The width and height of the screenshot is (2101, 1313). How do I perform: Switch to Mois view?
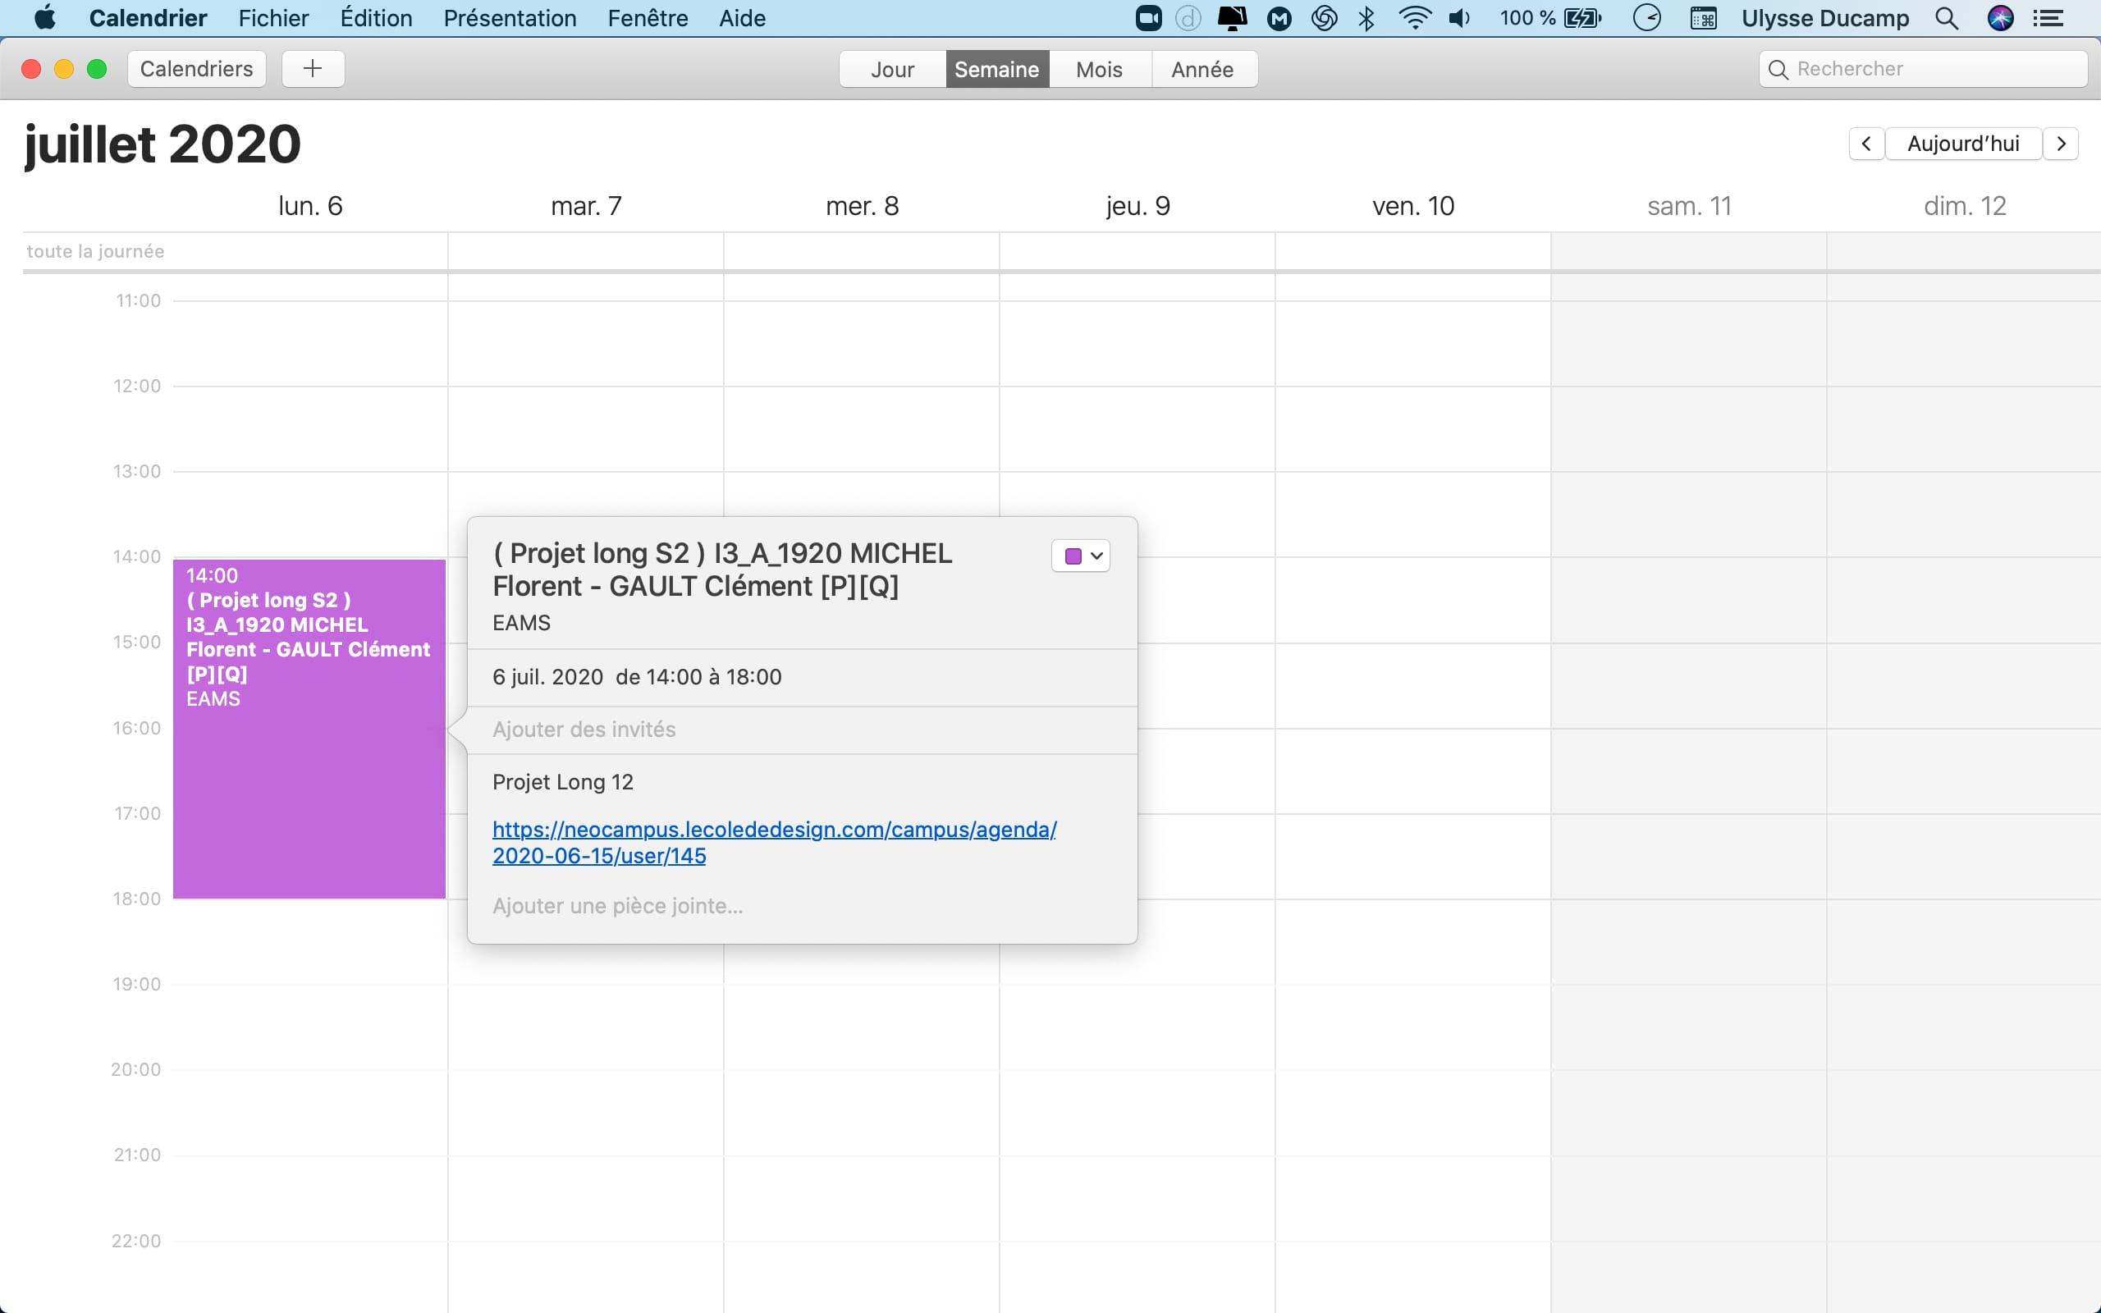pos(1099,70)
